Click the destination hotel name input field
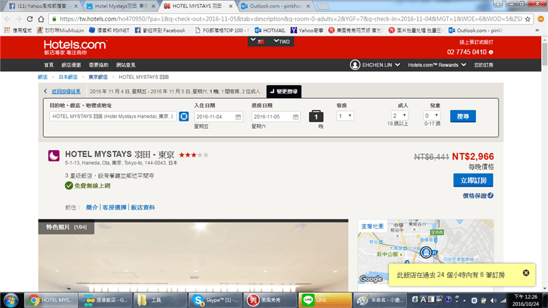The height and width of the screenshot is (308, 548). click(x=112, y=117)
